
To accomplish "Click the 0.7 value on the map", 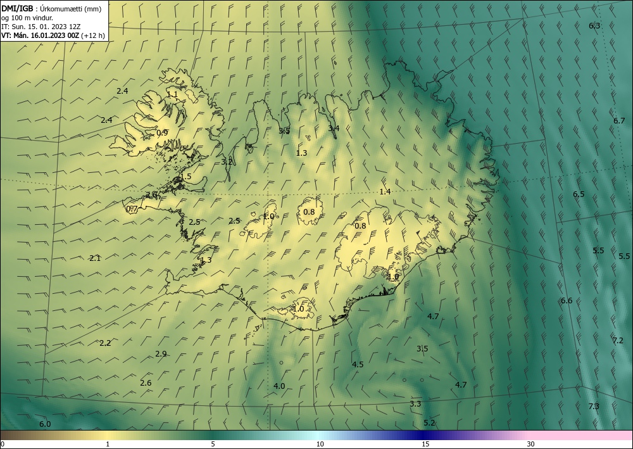I will tap(132, 209).
